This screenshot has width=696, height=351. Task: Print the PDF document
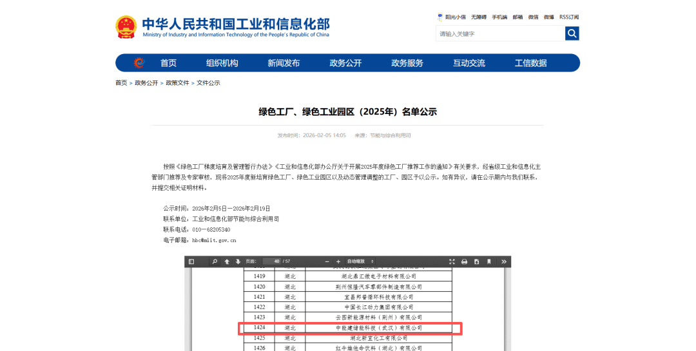[x=464, y=261]
